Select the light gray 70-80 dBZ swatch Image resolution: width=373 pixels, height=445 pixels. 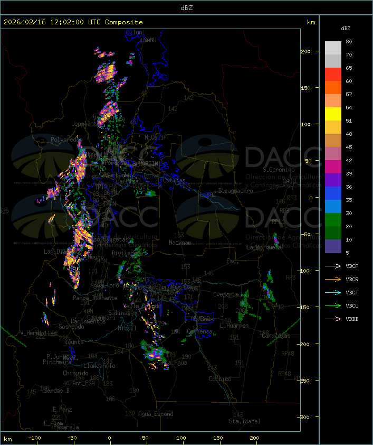333,48
